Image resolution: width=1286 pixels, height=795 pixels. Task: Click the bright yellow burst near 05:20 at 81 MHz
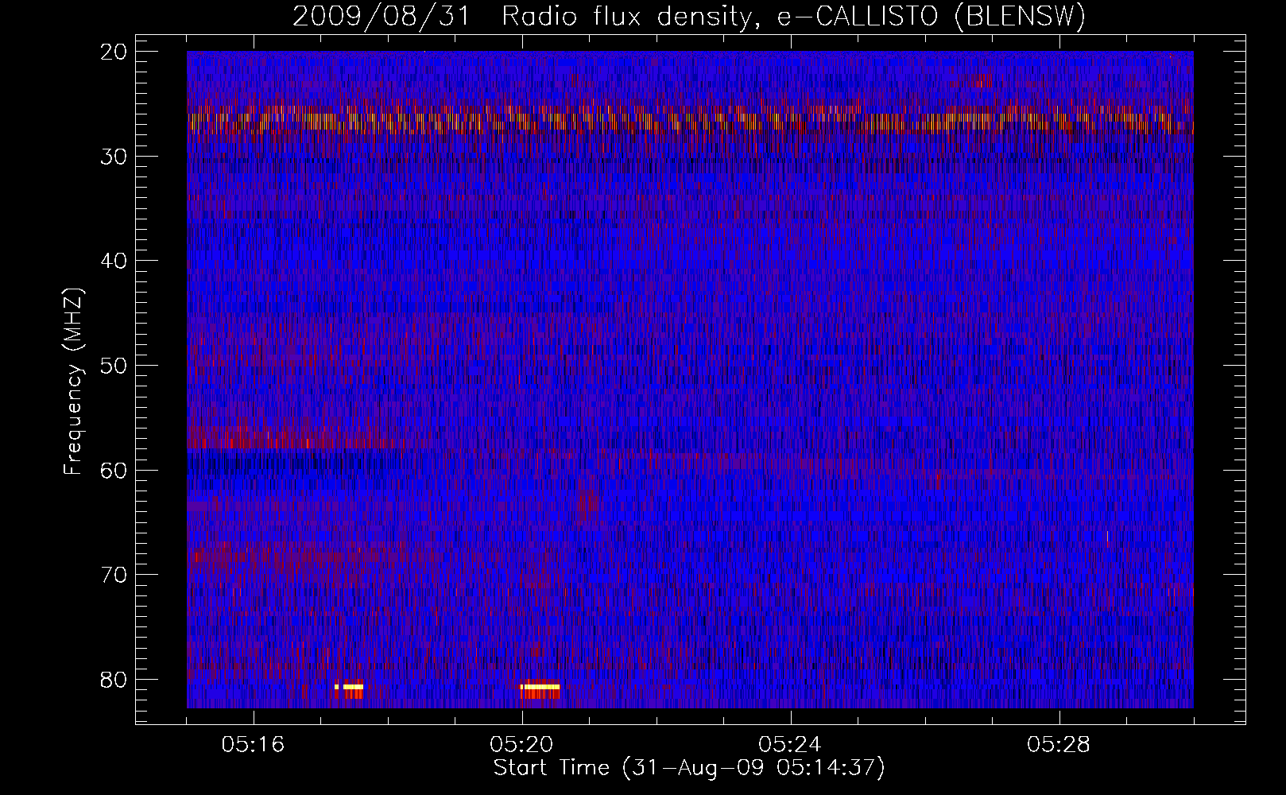pos(540,687)
